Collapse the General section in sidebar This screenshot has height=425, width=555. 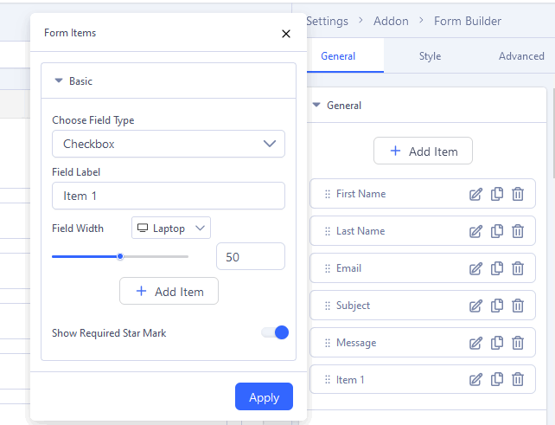coord(316,106)
